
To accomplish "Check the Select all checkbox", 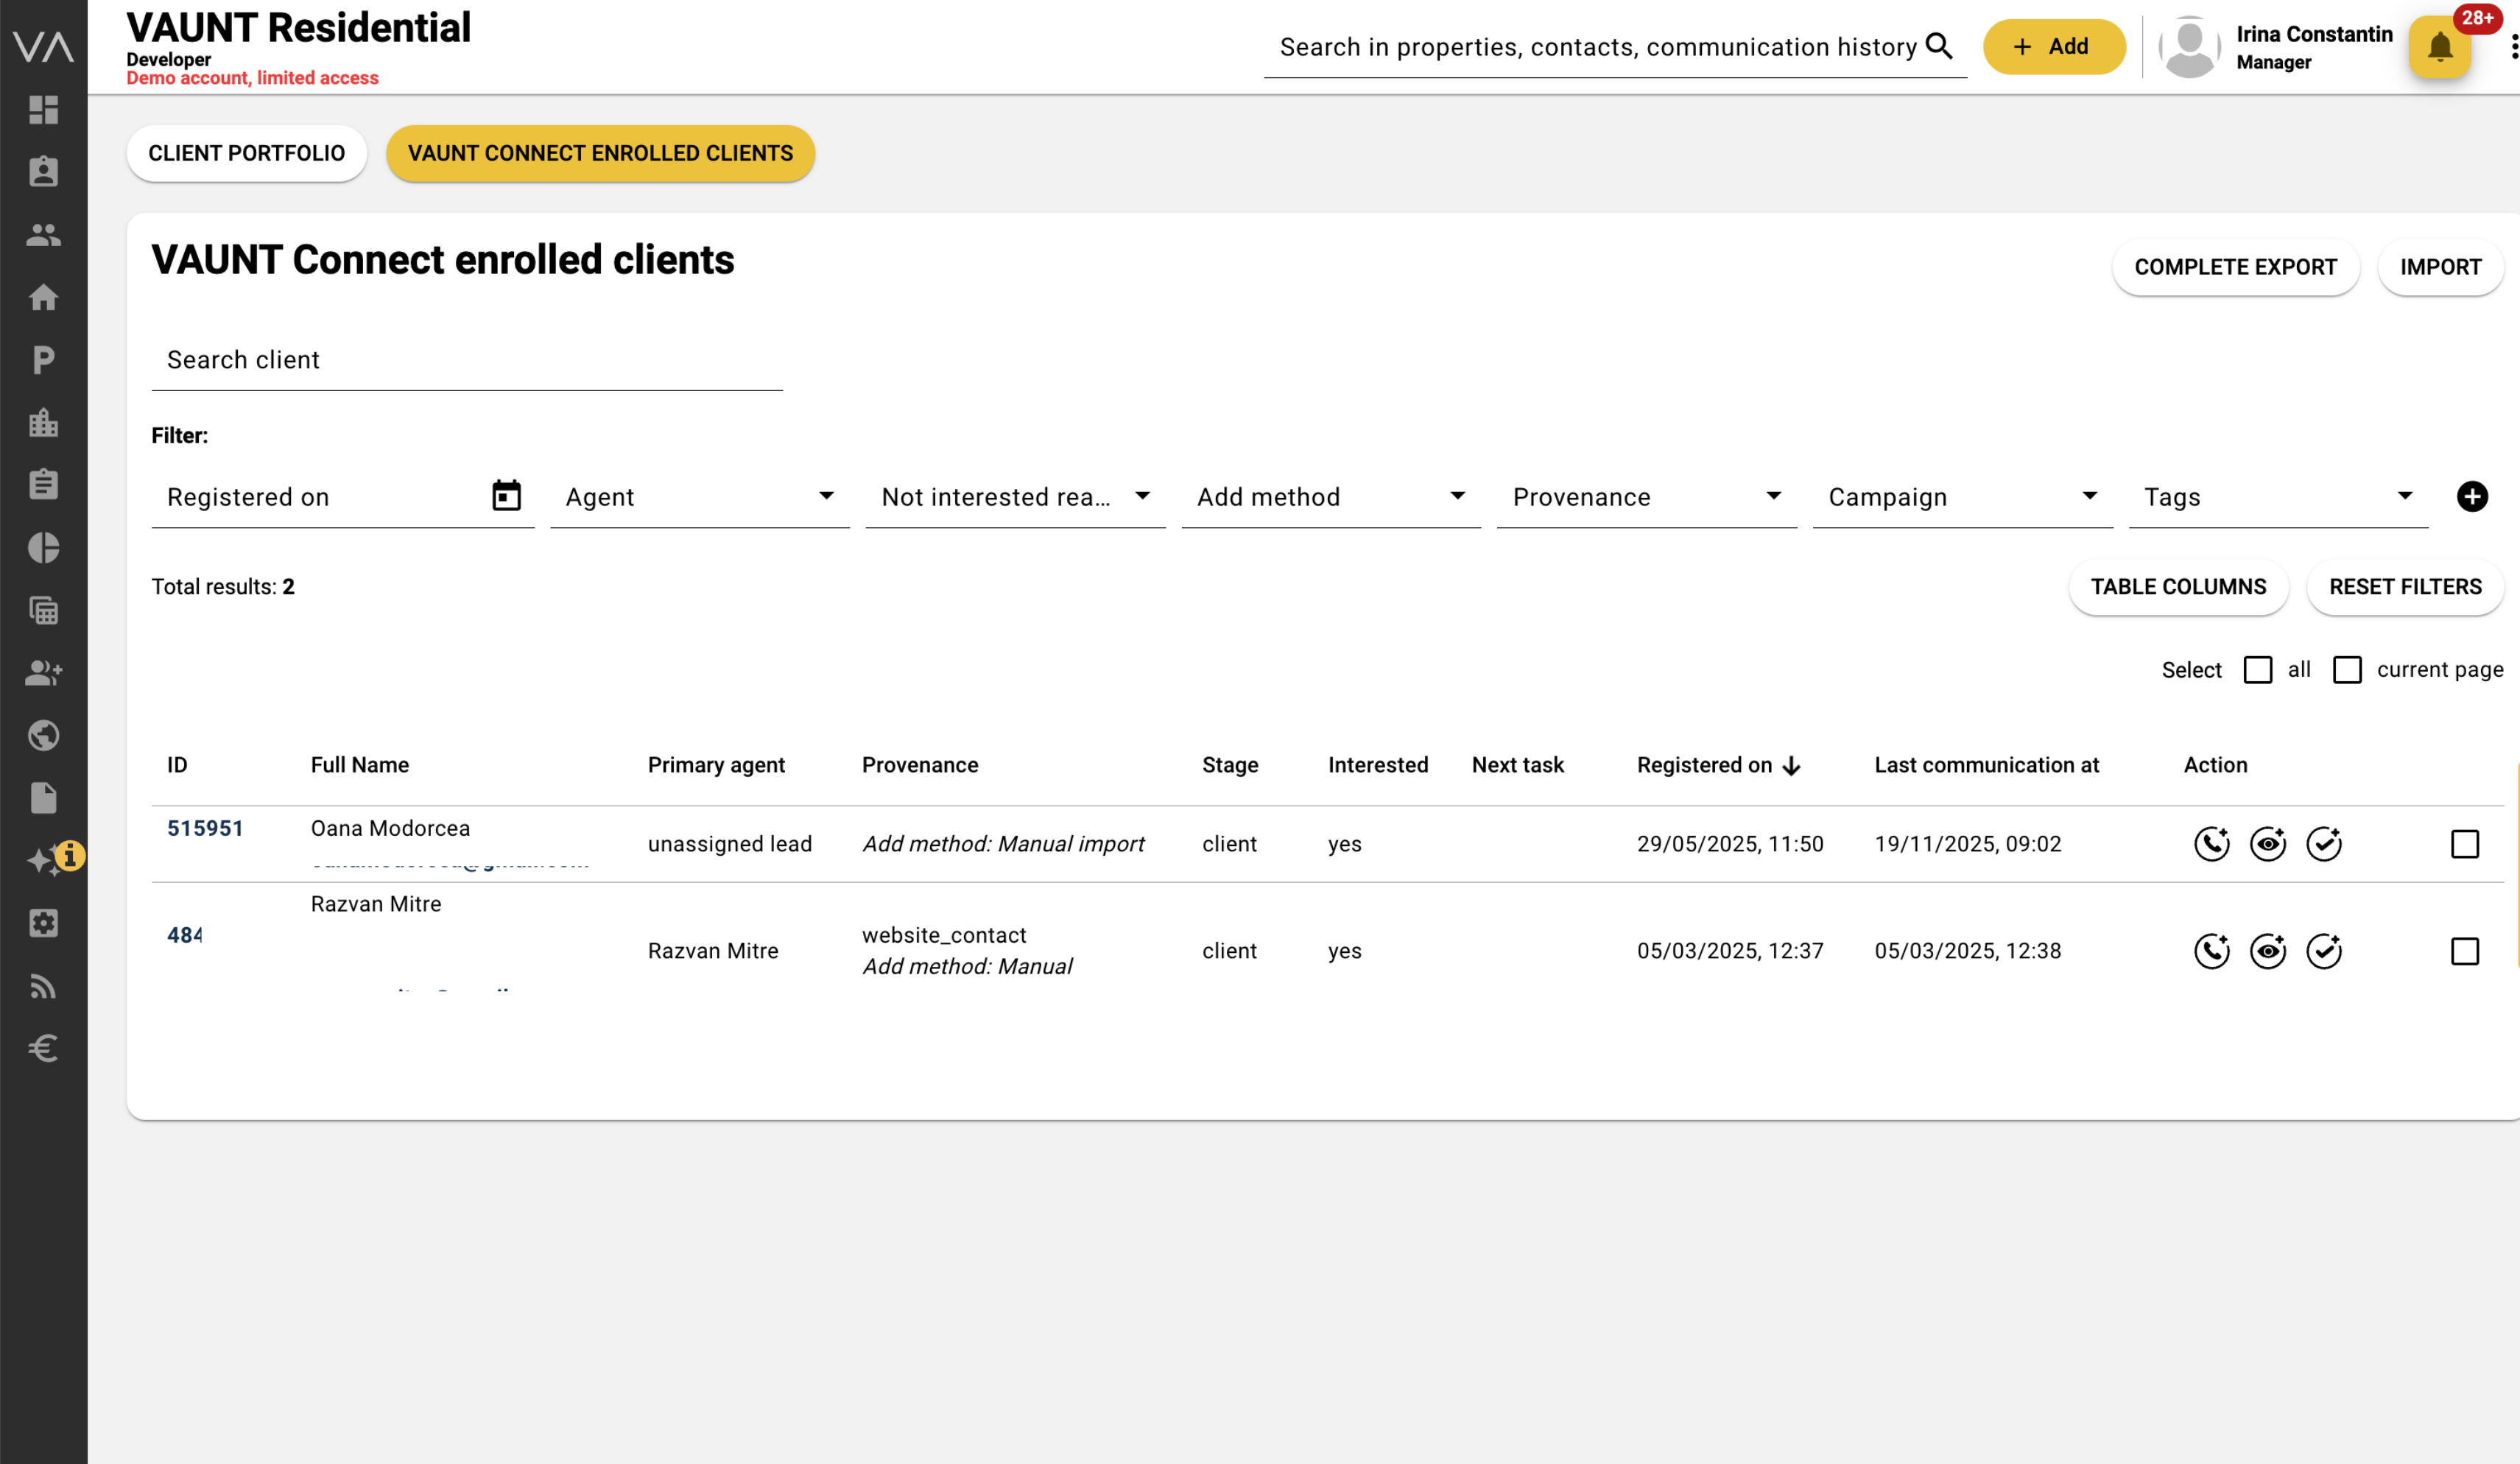I will pyautogui.click(x=2257, y=669).
